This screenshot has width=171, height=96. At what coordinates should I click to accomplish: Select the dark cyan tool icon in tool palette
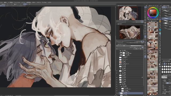point(160,30)
